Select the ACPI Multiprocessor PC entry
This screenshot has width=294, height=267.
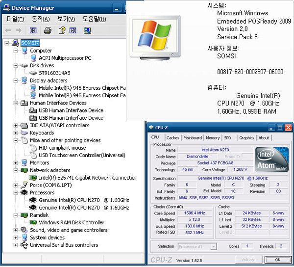[65, 58]
